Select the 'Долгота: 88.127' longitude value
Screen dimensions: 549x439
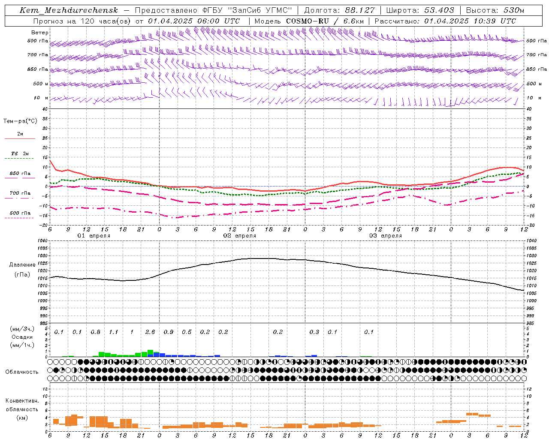pyautogui.click(x=339, y=10)
